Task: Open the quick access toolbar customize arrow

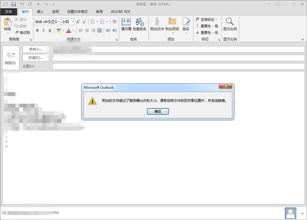Action: pos(53,4)
